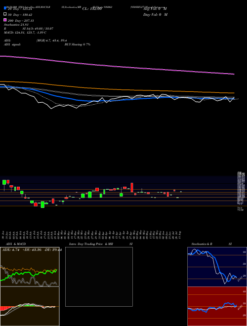Click the '-DY: 39.44' readout in ADX panel

[x=53, y=250]
